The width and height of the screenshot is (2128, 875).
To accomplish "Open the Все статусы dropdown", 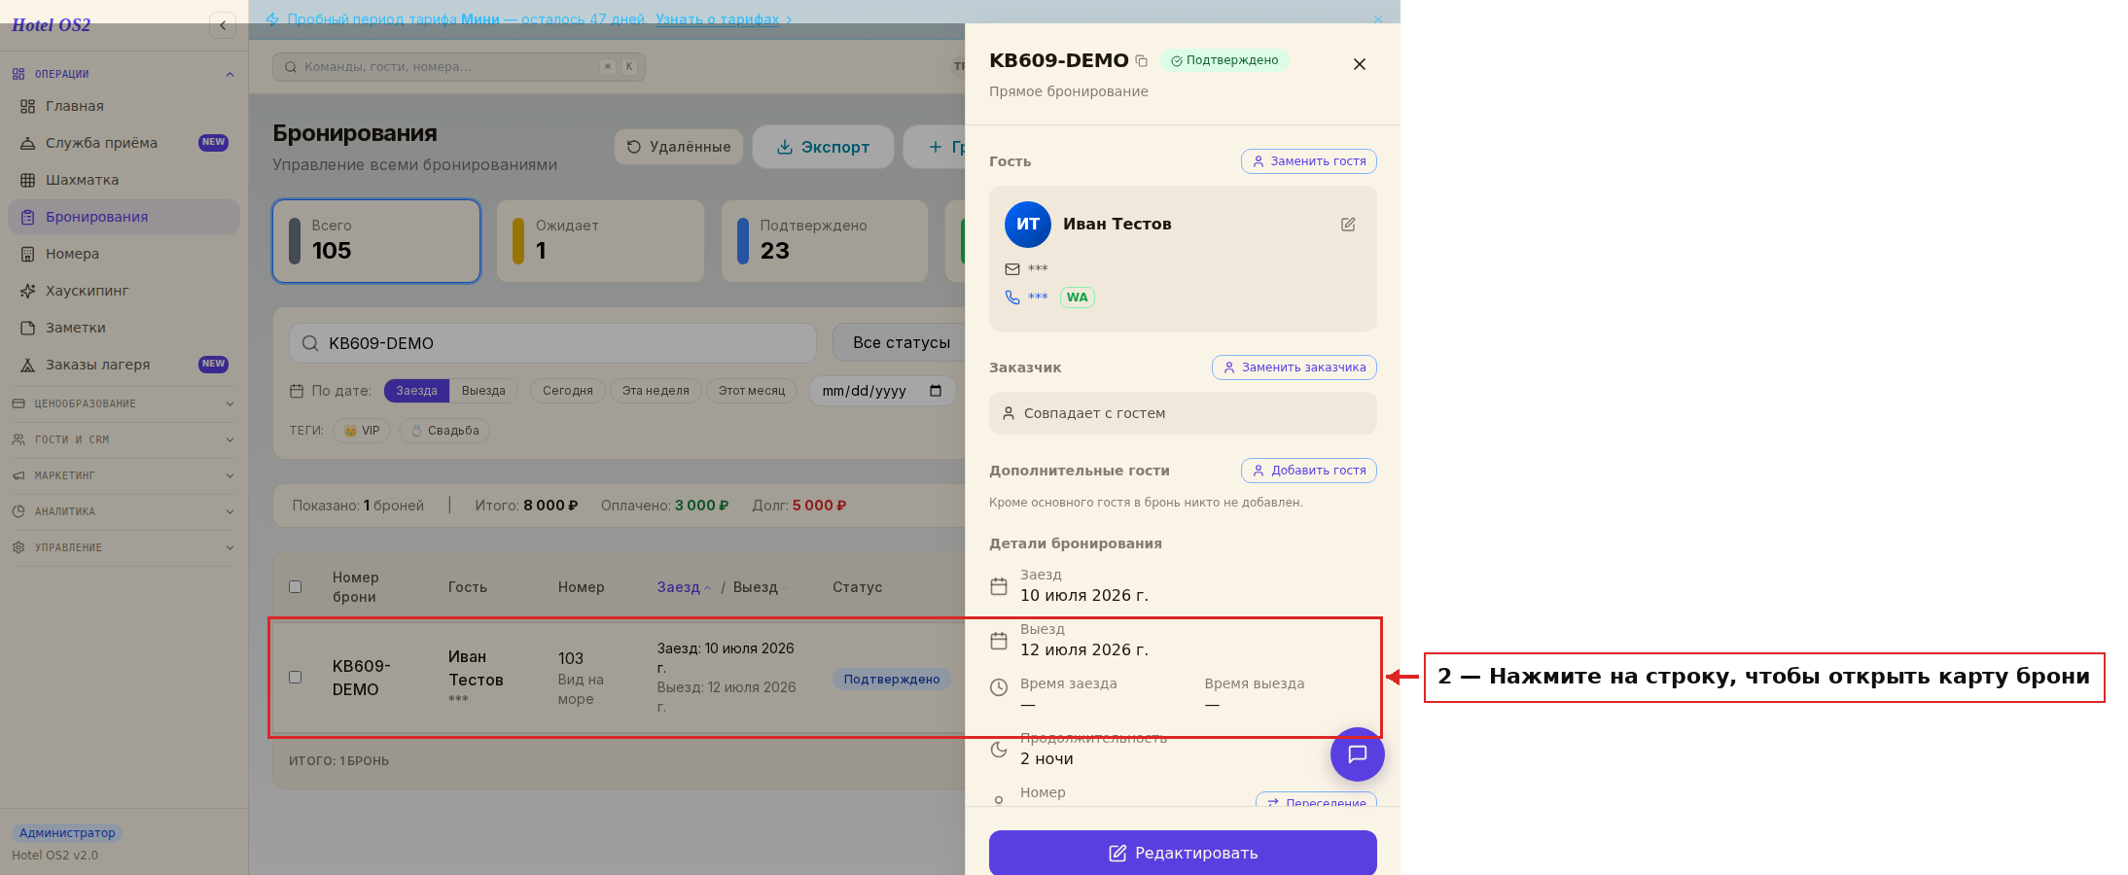I will (900, 343).
